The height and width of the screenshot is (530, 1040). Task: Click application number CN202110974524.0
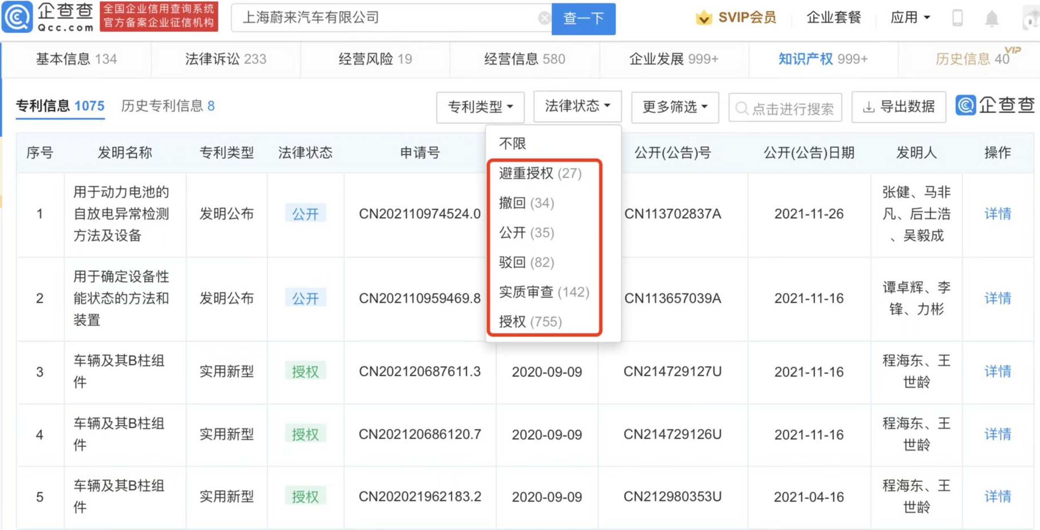coord(420,214)
